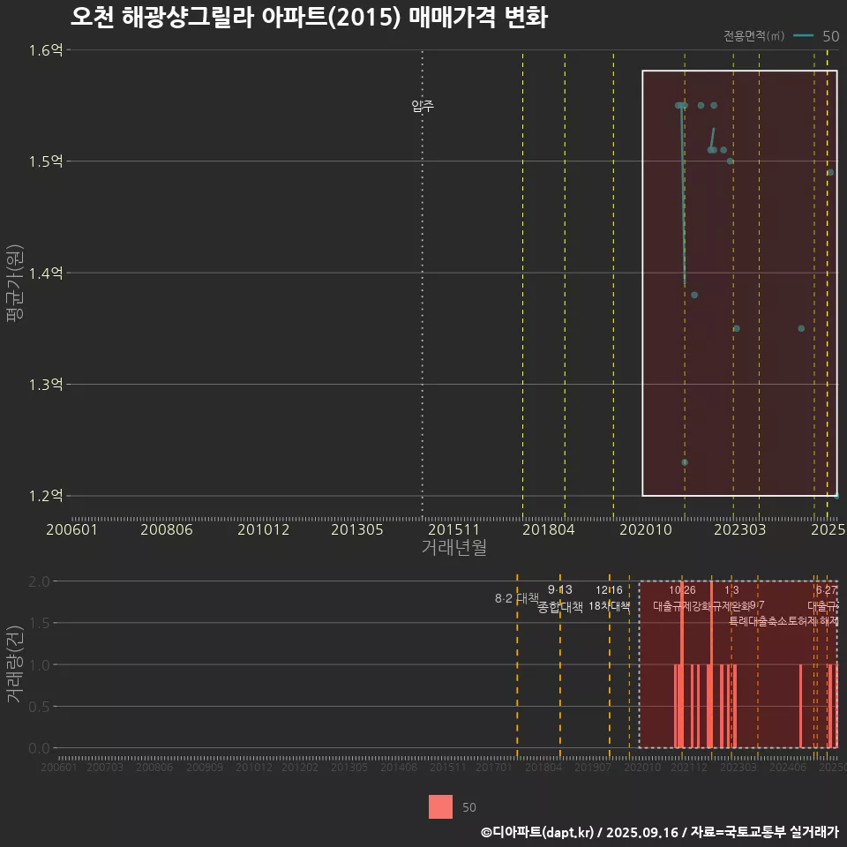Click '201907' on the volume chart x-axis
847x847 pixels.
tap(593, 767)
